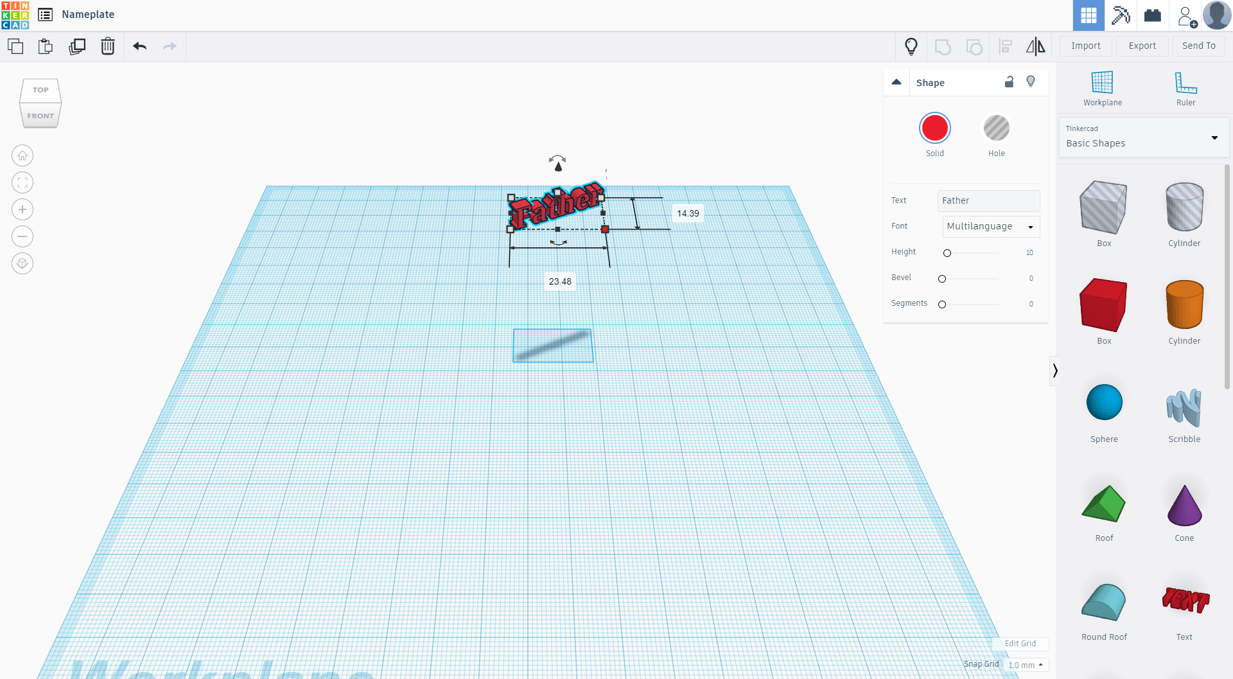Open the Blocks pickaxe mode
The width and height of the screenshot is (1233, 679).
[x=1121, y=15]
